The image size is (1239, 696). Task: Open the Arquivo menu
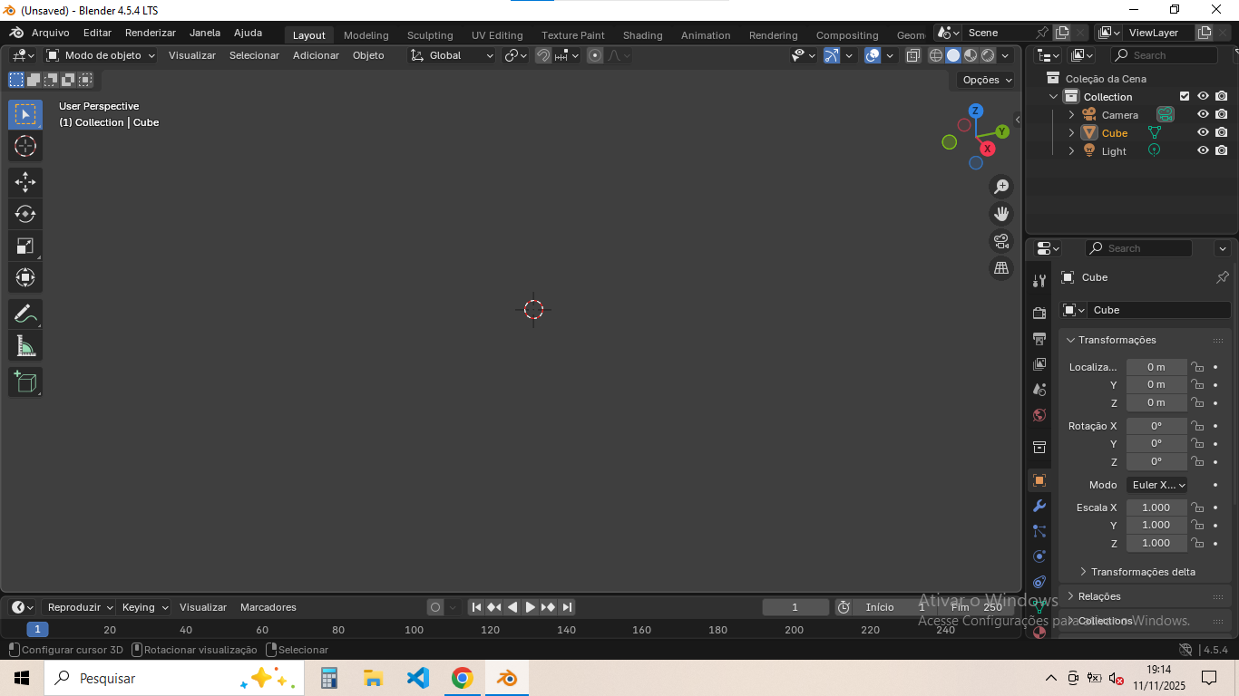(50, 33)
